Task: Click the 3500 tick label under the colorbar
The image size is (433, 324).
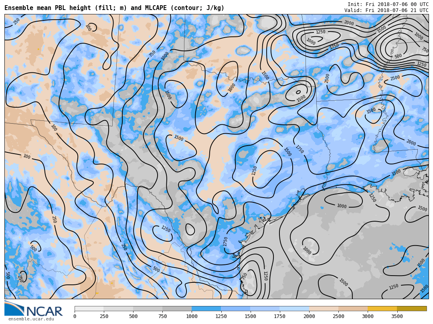Action: 397,316
